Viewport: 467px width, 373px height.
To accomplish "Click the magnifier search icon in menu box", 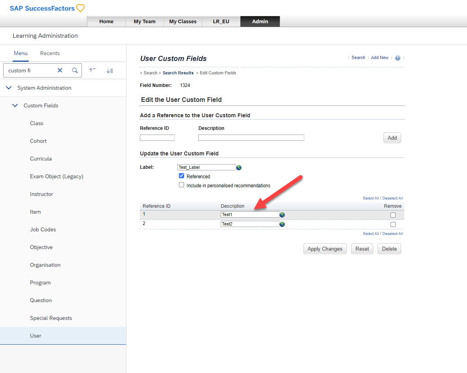I will click(75, 70).
